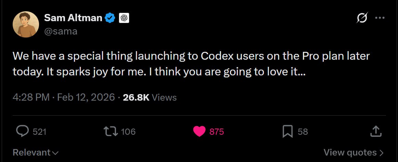The image size is (398, 162).
Task: Open the @sama handle link
Action: click(61, 31)
